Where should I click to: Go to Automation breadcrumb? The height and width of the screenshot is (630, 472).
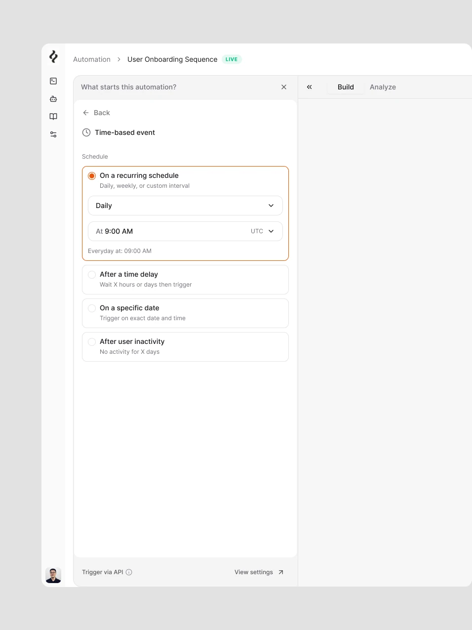point(92,59)
